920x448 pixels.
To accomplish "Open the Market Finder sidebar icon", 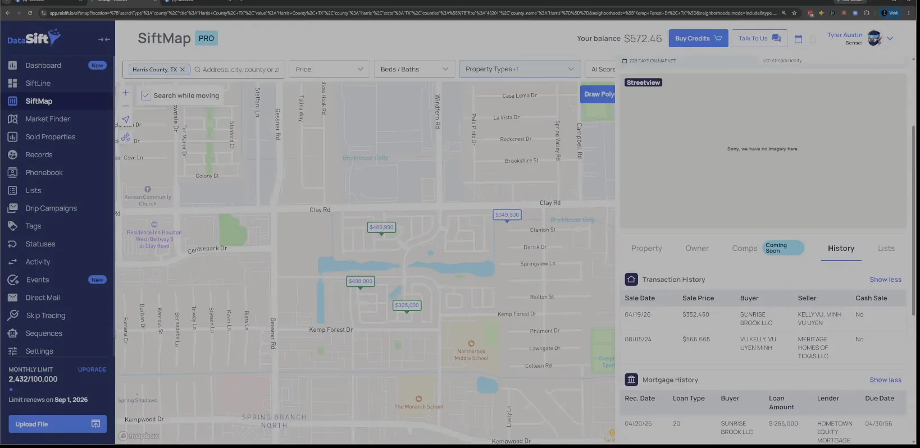I will (x=12, y=119).
